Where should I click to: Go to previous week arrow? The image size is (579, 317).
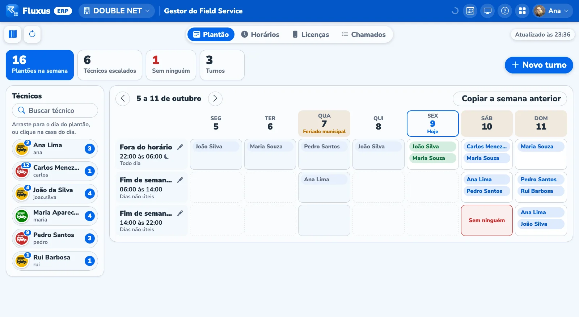click(x=123, y=98)
